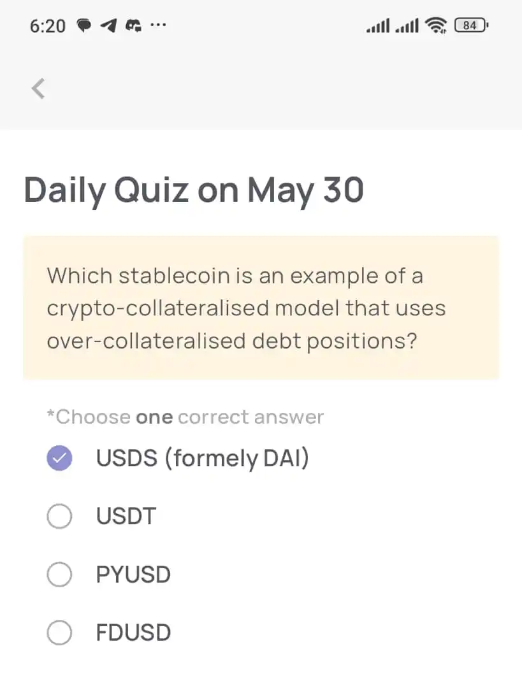Tap the Discord notification icon in status bar

(134, 26)
